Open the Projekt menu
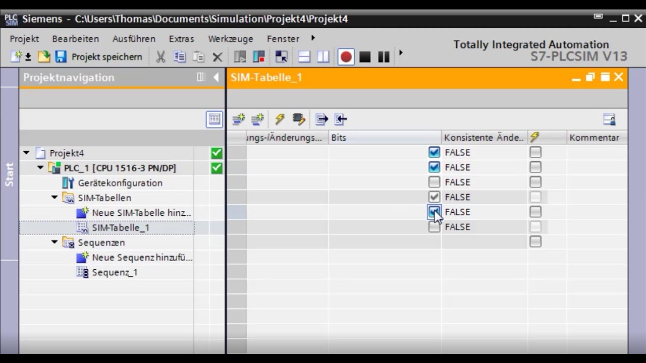Screen dimensions: 646x363 pyautogui.click(x=24, y=39)
